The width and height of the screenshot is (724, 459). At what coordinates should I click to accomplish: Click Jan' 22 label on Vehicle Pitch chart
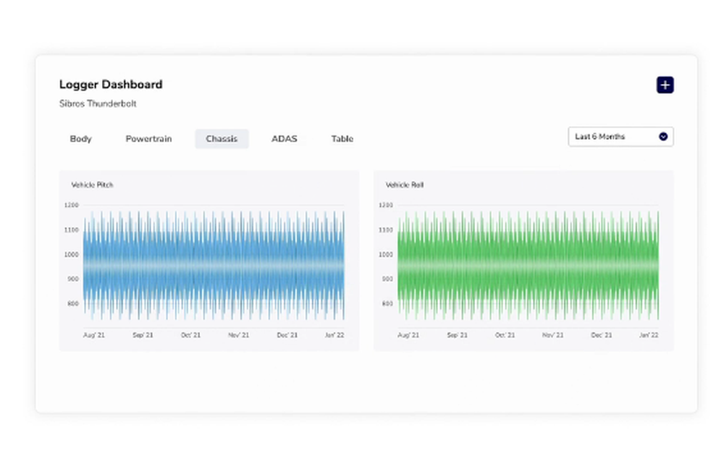click(334, 334)
